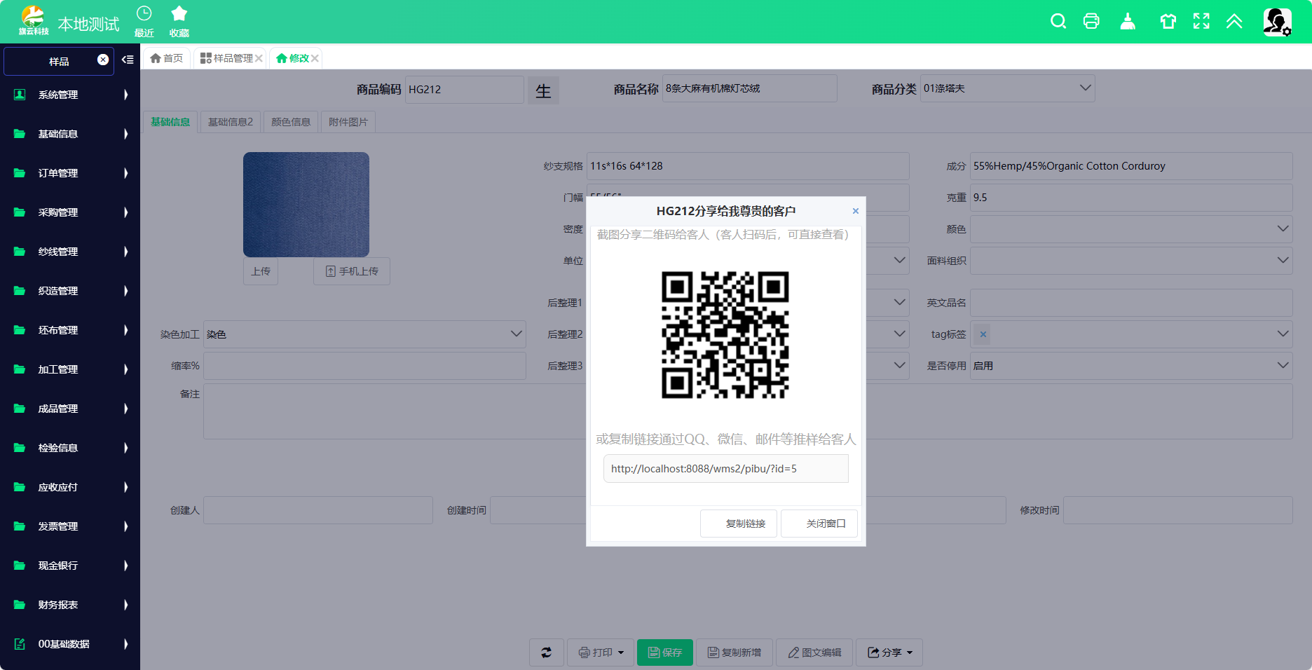Expand the 检验信息 menu
Screen dimensions: 1312x670
pyautogui.click(x=70, y=448)
